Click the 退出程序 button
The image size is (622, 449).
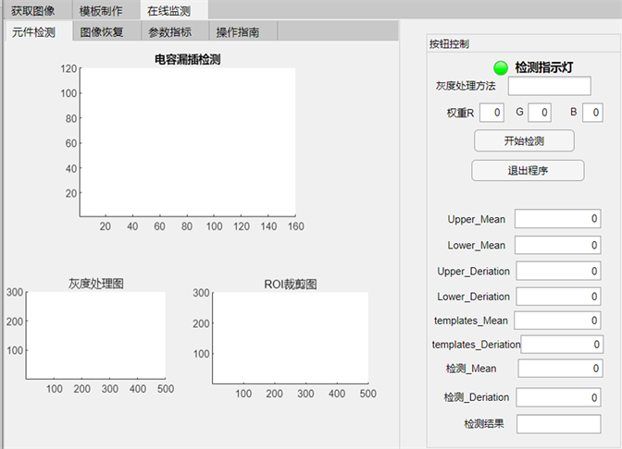click(x=528, y=170)
